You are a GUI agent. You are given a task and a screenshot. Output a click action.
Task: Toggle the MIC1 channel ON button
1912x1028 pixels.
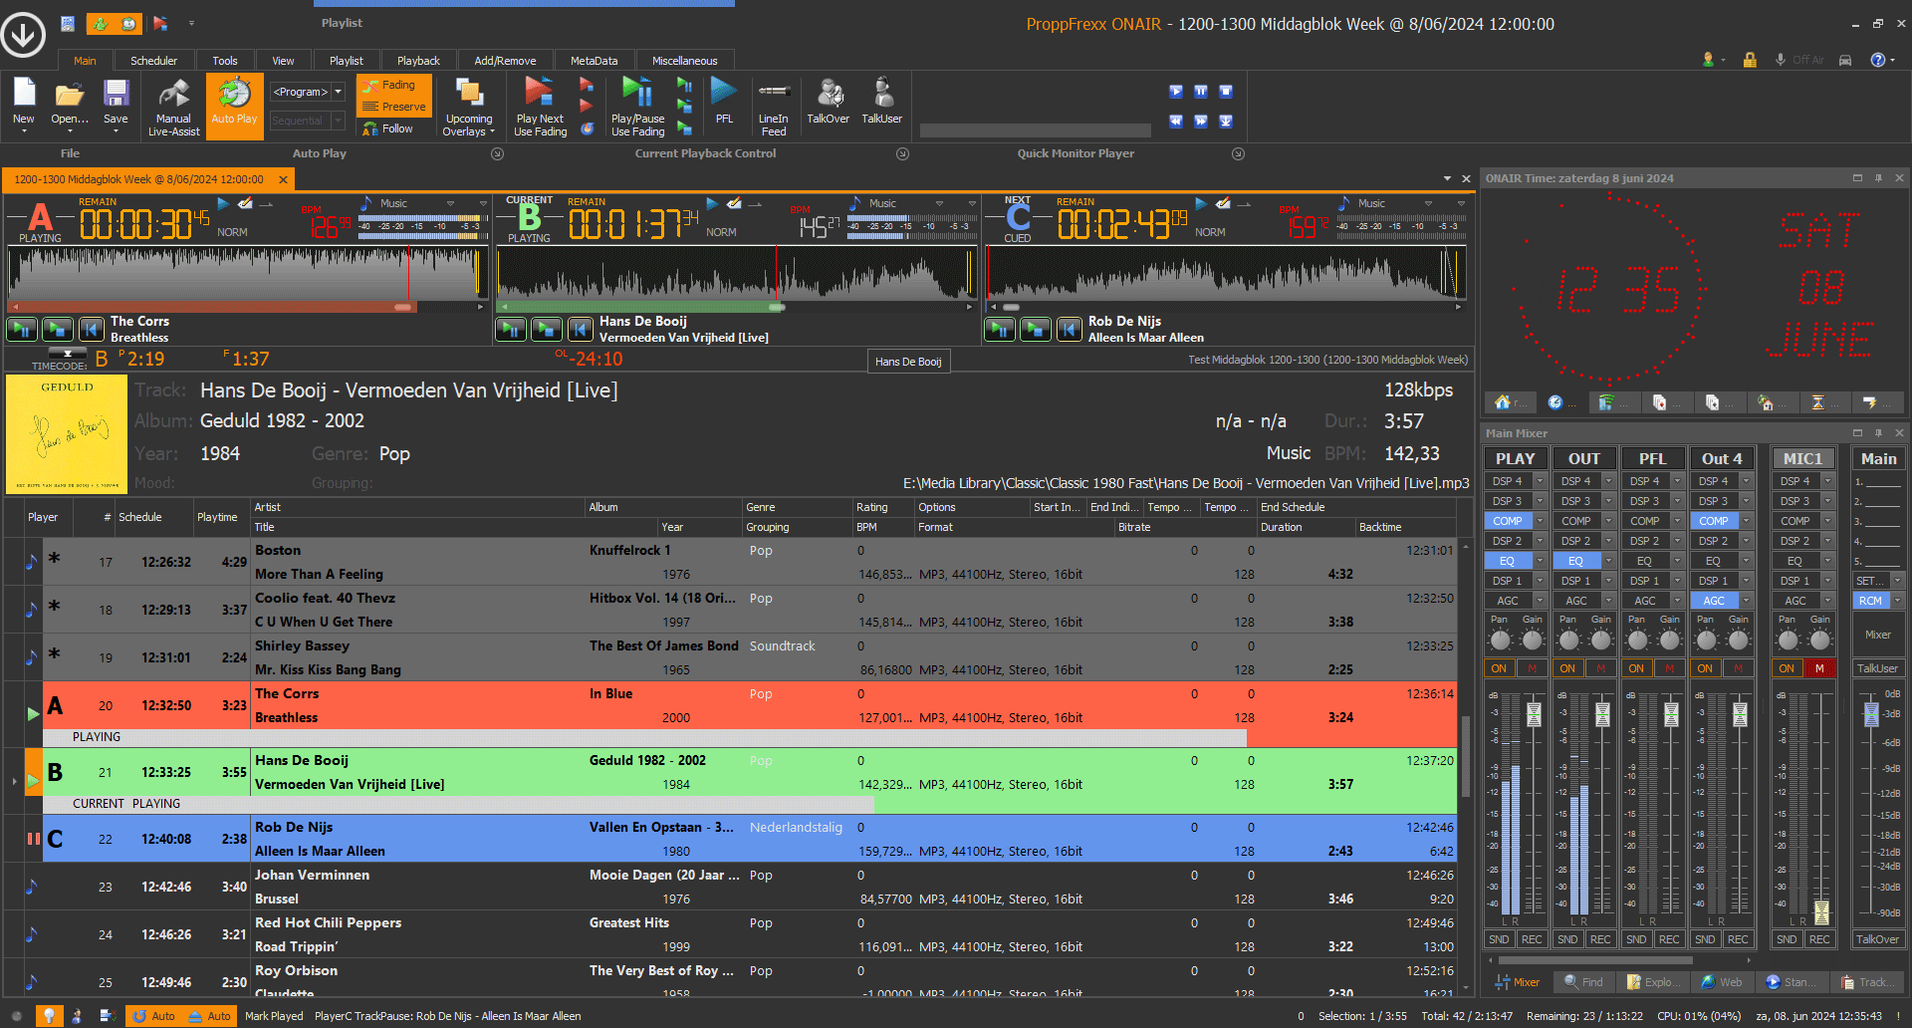click(x=1788, y=668)
